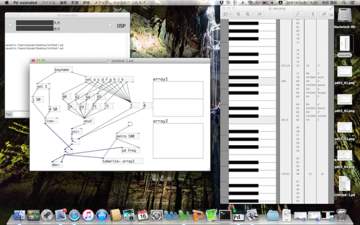Expand hidden Preview toolbar items chevron
This screenshot has height=225, width=360.
[331, 14]
